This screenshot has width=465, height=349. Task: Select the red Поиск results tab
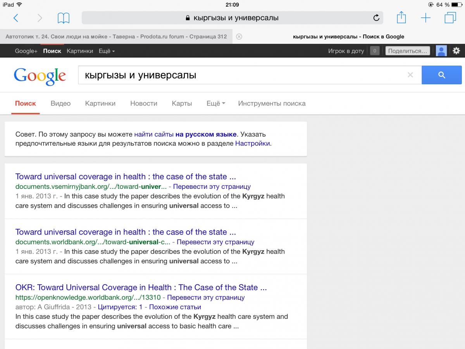coord(26,104)
